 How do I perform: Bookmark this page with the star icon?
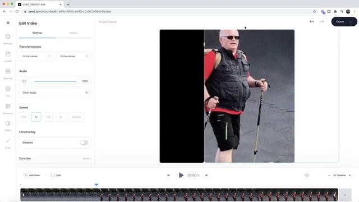coord(314,11)
